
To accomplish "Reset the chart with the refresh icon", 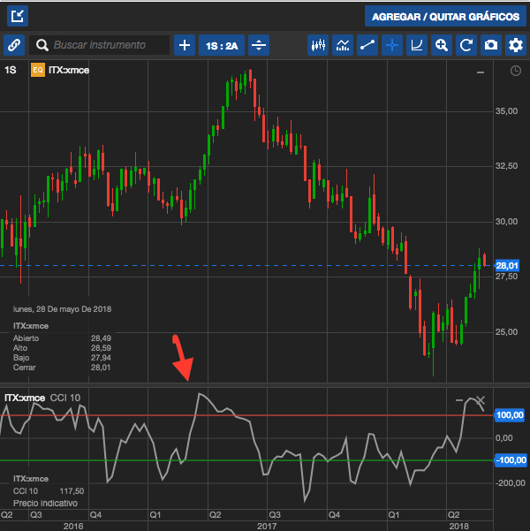I will (466, 45).
